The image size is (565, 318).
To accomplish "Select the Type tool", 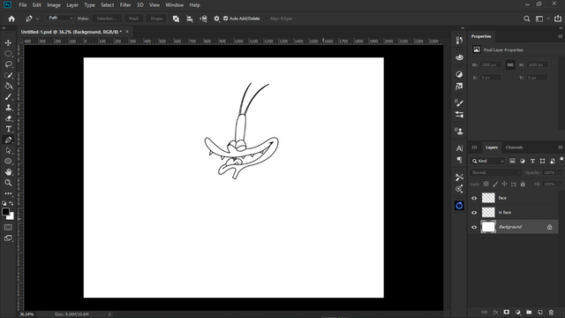I will point(8,129).
